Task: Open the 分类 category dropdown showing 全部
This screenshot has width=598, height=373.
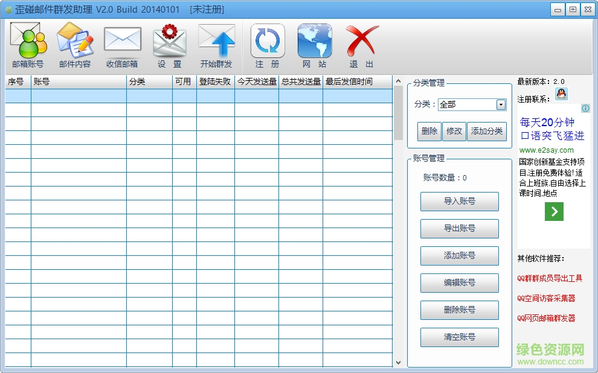Action: coord(472,104)
